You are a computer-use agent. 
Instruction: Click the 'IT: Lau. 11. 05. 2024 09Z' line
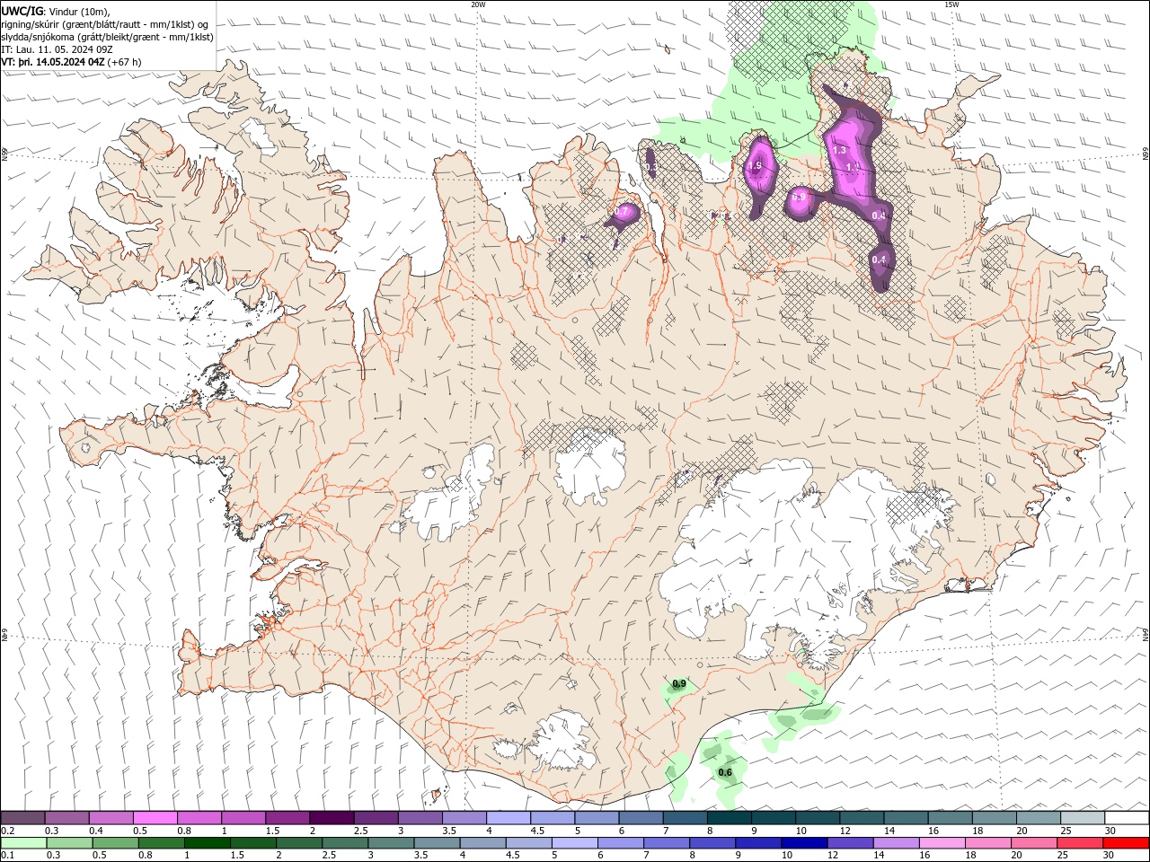click(57, 49)
